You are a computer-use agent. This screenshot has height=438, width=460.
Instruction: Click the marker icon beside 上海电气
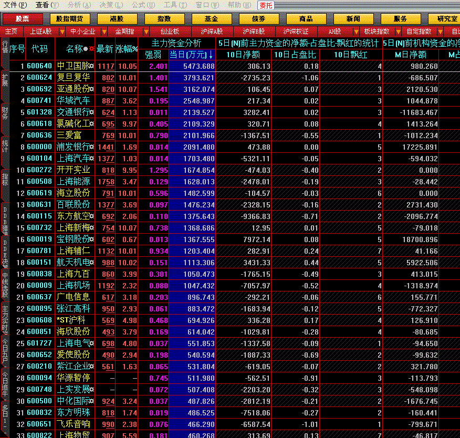pos(92,343)
